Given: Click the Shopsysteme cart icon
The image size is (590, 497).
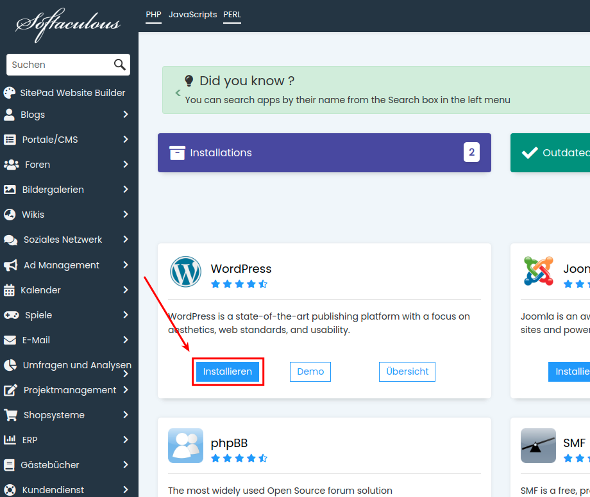Looking at the screenshot, I should pyautogui.click(x=10, y=415).
